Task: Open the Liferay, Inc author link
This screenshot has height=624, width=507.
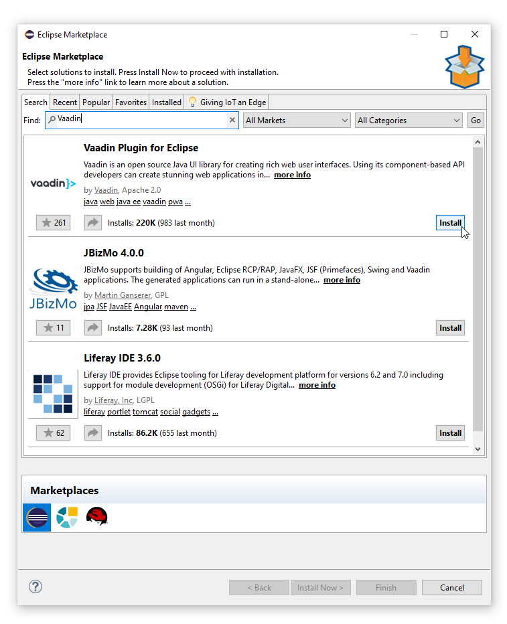Action: point(113,400)
